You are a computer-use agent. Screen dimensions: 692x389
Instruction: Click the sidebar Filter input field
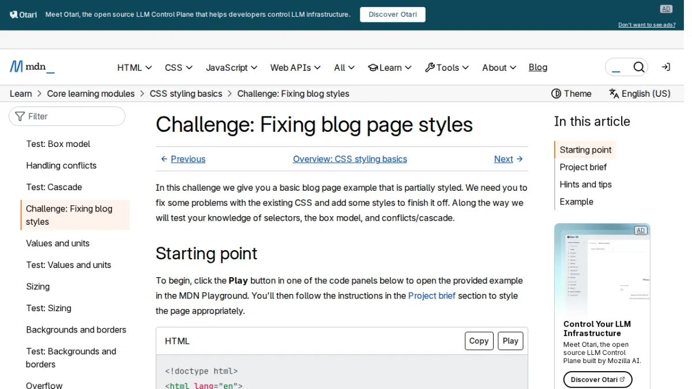click(x=67, y=116)
